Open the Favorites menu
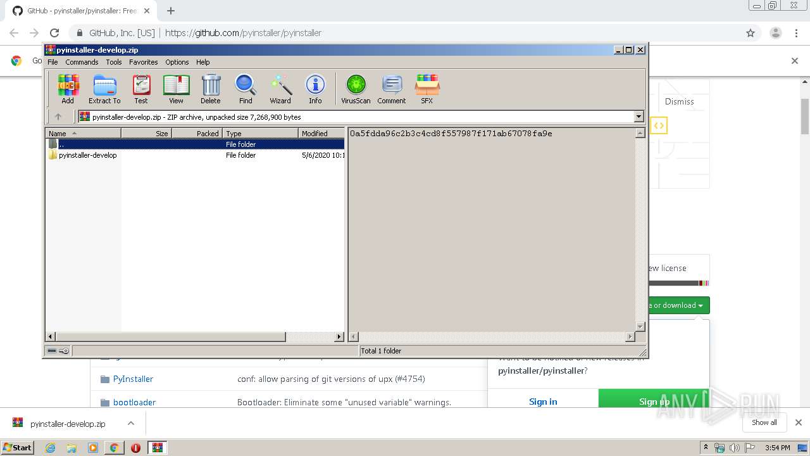The width and height of the screenshot is (810, 456). [x=144, y=62]
